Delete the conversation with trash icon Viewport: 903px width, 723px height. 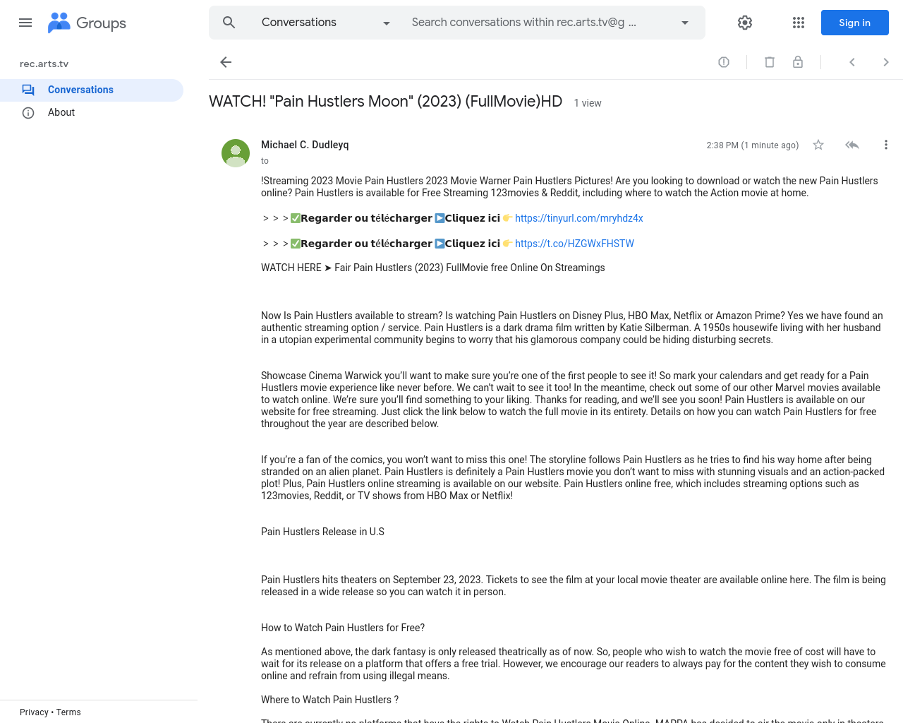pos(770,62)
